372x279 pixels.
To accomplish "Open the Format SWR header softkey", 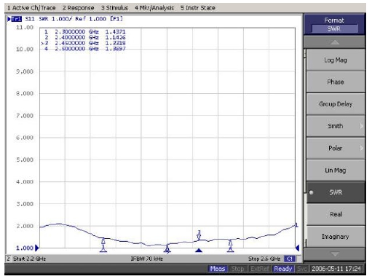I will click(x=334, y=25).
